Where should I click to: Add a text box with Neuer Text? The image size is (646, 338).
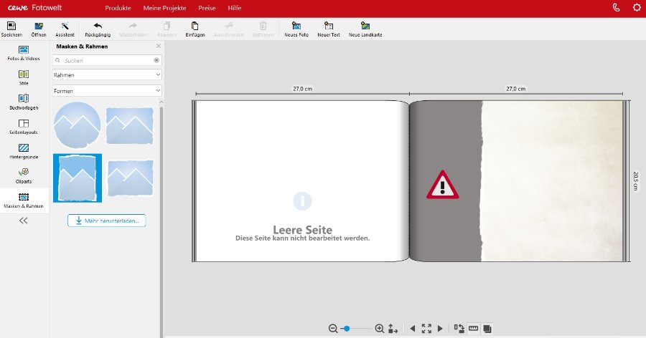pyautogui.click(x=328, y=26)
